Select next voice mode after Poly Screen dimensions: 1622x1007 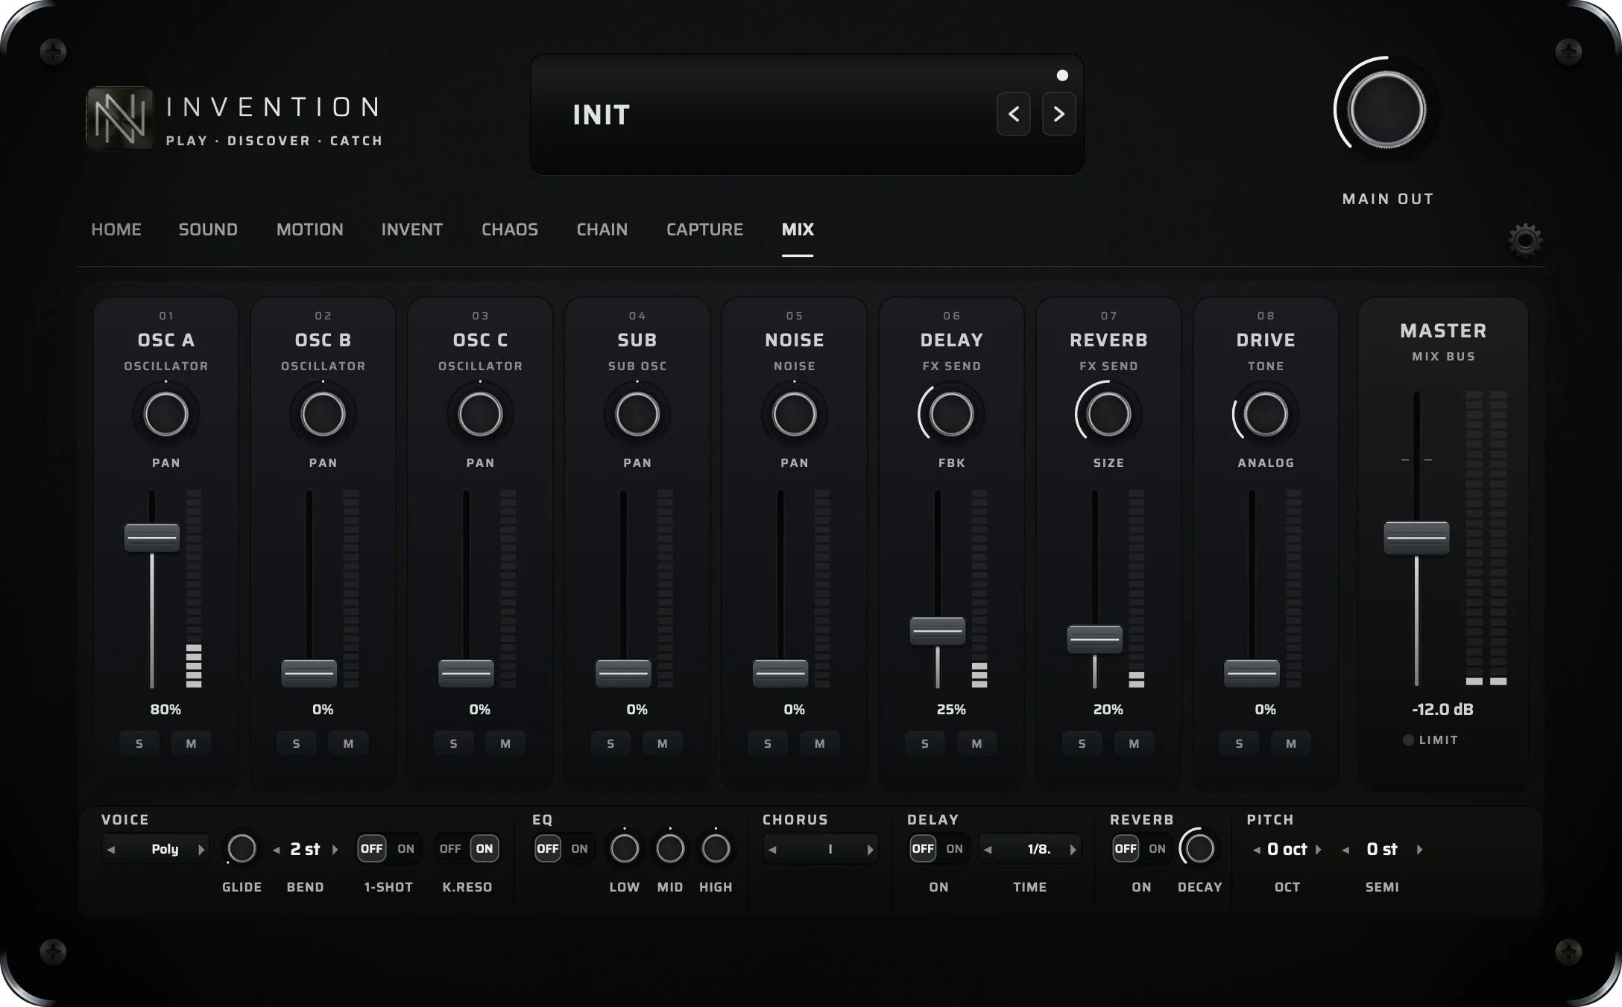(201, 849)
